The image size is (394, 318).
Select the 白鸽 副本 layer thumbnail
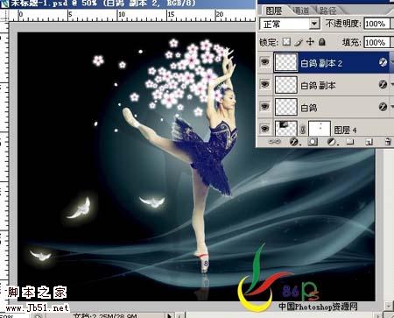286,85
